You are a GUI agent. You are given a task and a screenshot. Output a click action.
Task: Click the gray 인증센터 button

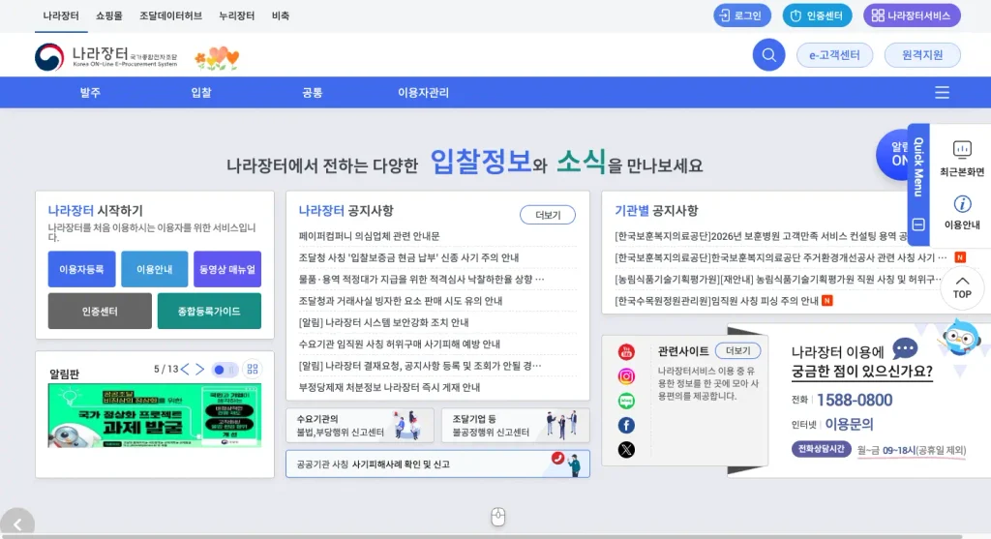(100, 311)
